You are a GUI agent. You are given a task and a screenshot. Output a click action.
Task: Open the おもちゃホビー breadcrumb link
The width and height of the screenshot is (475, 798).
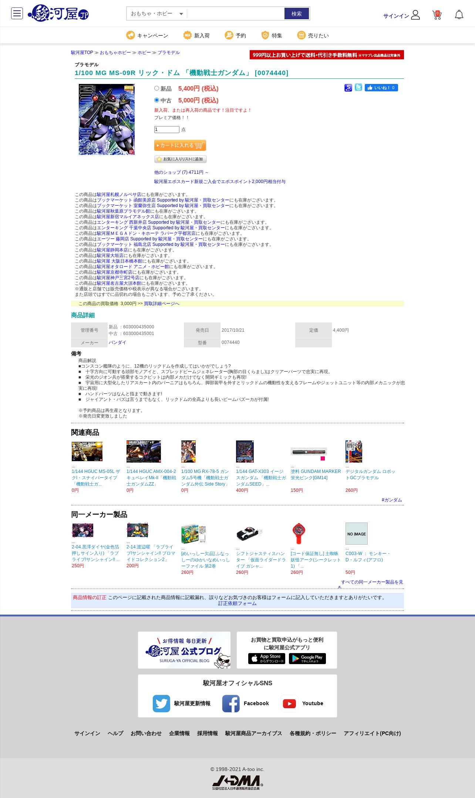coord(115,53)
